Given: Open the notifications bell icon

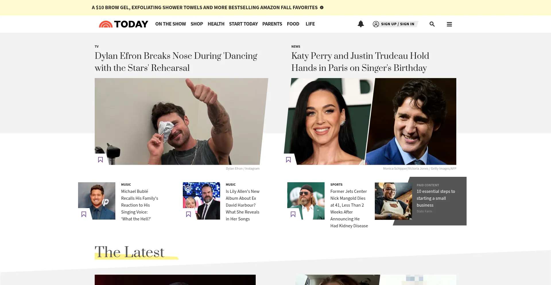Looking at the screenshot, I should [x=361, y=24].
